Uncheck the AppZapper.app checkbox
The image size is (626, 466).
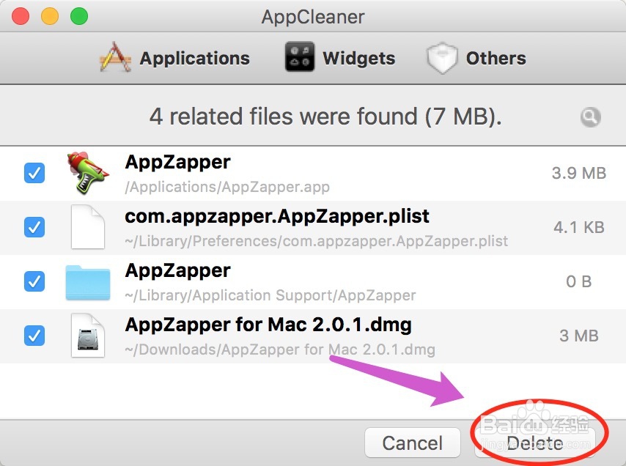click(x=34, y=173)
